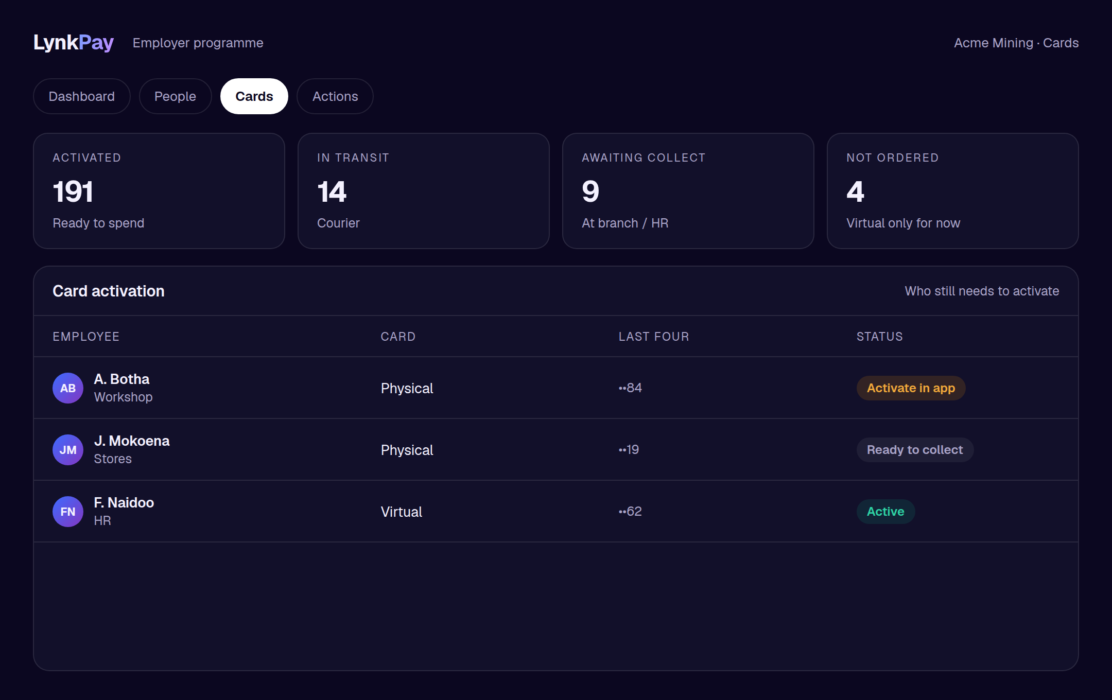Viewport: 1112px width, 700px height.
Task: Click Physical card cell in Mokoena row
Action: click(407, 450)
